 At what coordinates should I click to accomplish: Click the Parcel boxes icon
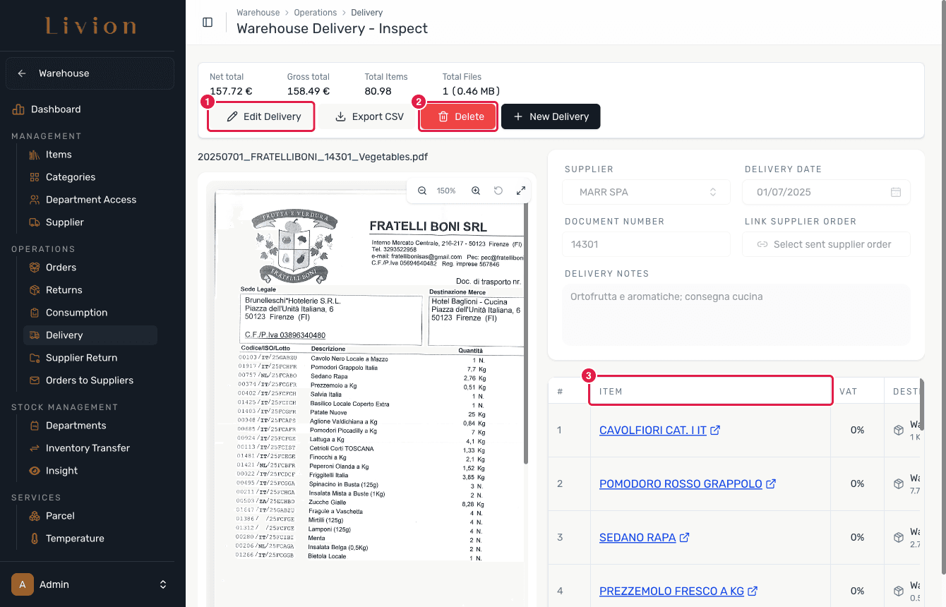pos(34,516)
